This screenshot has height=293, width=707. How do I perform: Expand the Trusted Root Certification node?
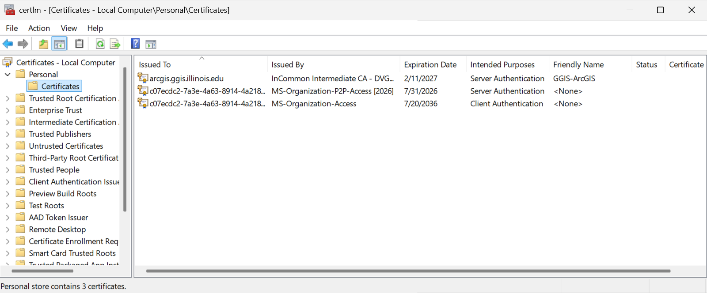tap(8, 98)
